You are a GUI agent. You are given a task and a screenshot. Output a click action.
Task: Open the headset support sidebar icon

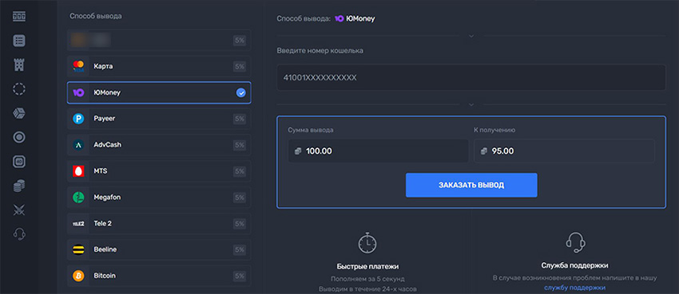[19, 234]
